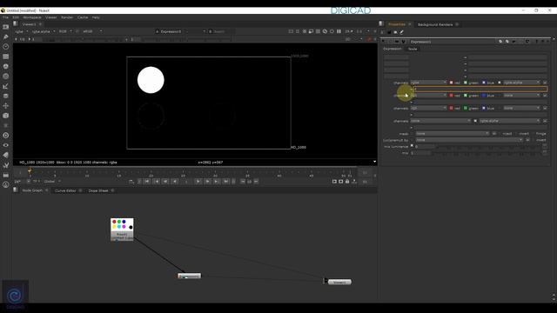
Task: Toggle red checkbox in second channels row
Action: click(451, 95)
